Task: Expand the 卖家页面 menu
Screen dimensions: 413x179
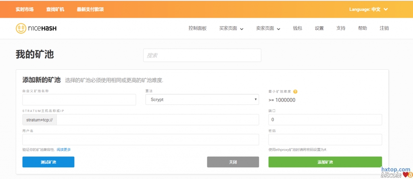Action: pos(268,28)
